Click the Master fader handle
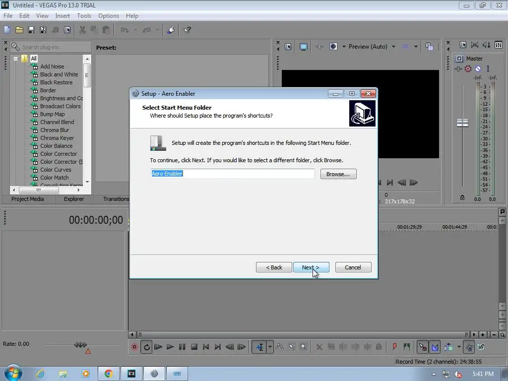508x381 pixels. point(462,123)
